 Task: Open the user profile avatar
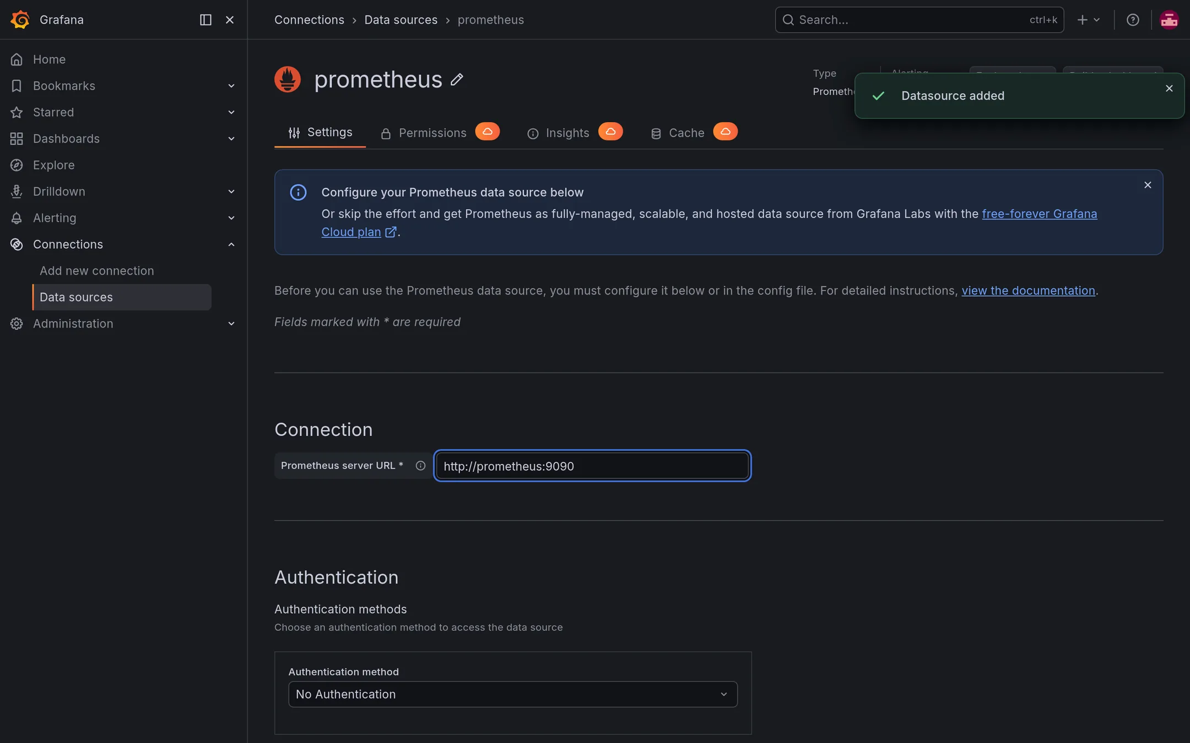coord(1169,20)
